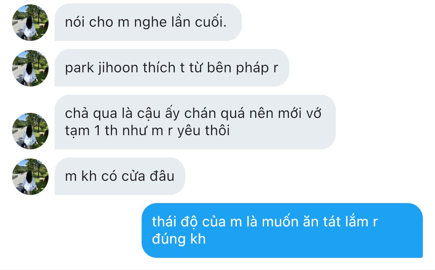The width and height of the screenshot is (435, 270).
Task: Tap the "park jihoon thích t từ bên pháp r" bubble
Action: [x=172, y=68]
